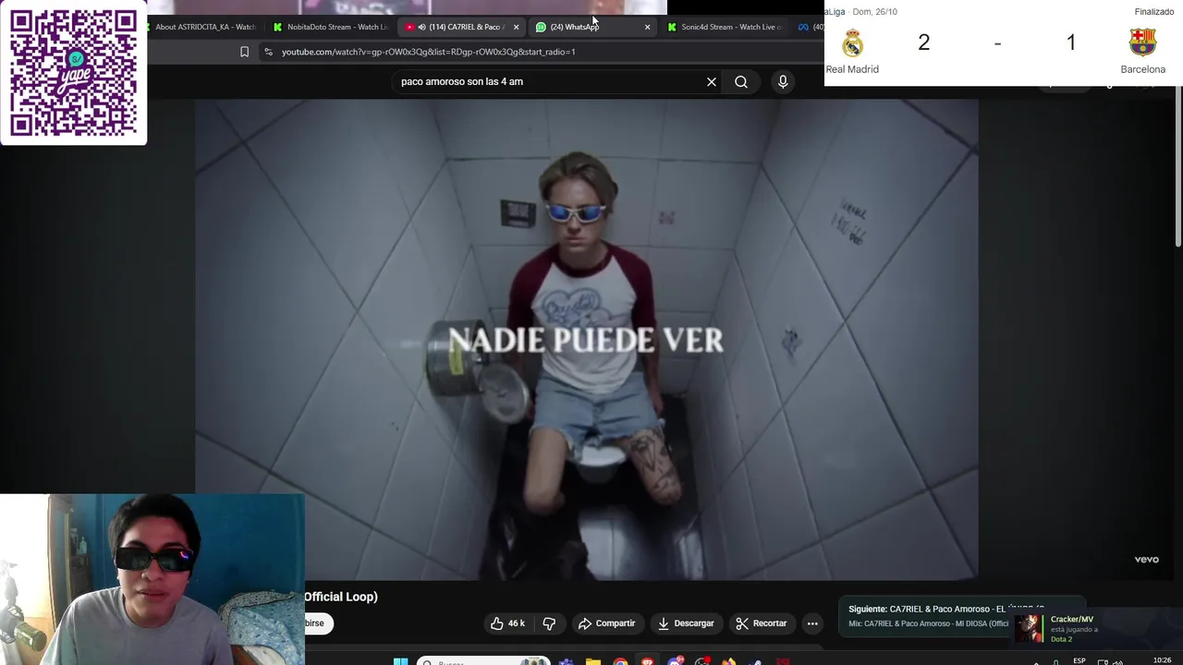This screenshot has height=665, width=1183.
Task: Click the ESP language indicator in tray
Action: pos(1079,660)
